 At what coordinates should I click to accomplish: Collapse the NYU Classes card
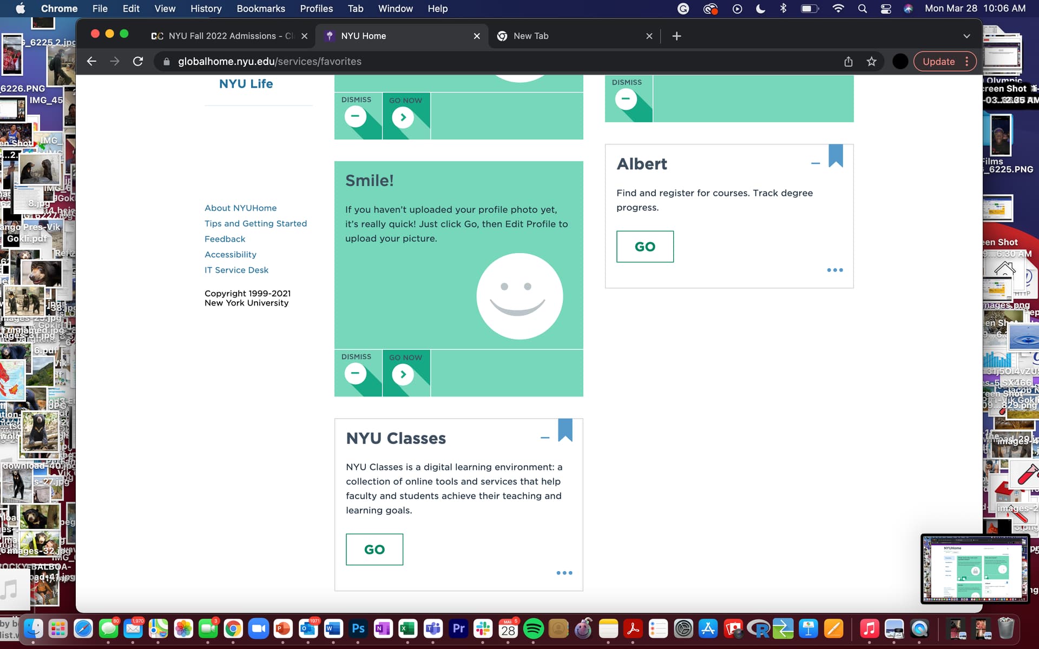[x=545, y=438]
